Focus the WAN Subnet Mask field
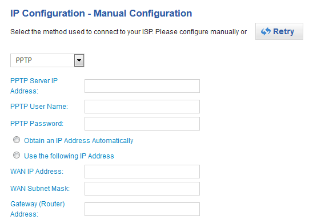The width and height of the screenshot is (313, 224). 142,189
